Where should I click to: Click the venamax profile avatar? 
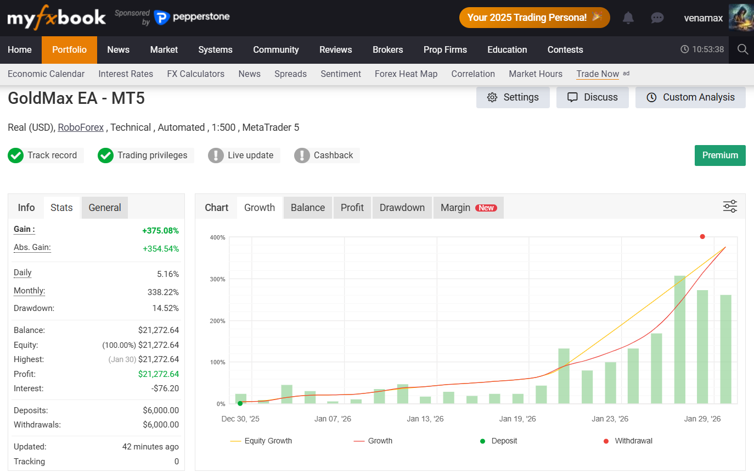click(x=741, y=18)
